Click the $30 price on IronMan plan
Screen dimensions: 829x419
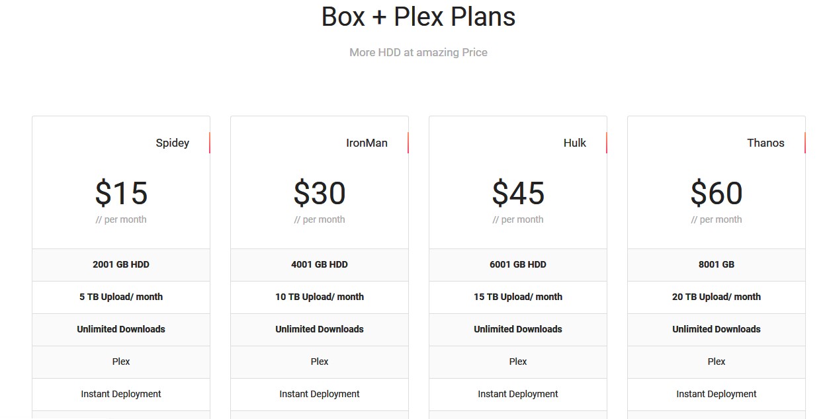click(320, 193)
